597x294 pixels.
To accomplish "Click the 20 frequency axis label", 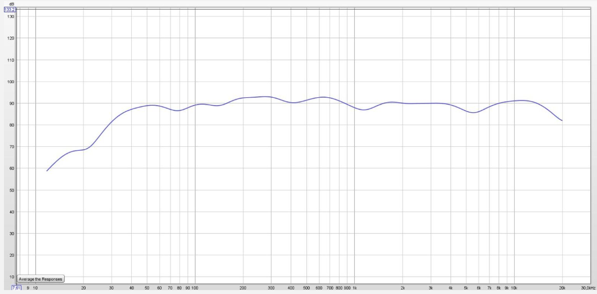I will pos(83,288).
